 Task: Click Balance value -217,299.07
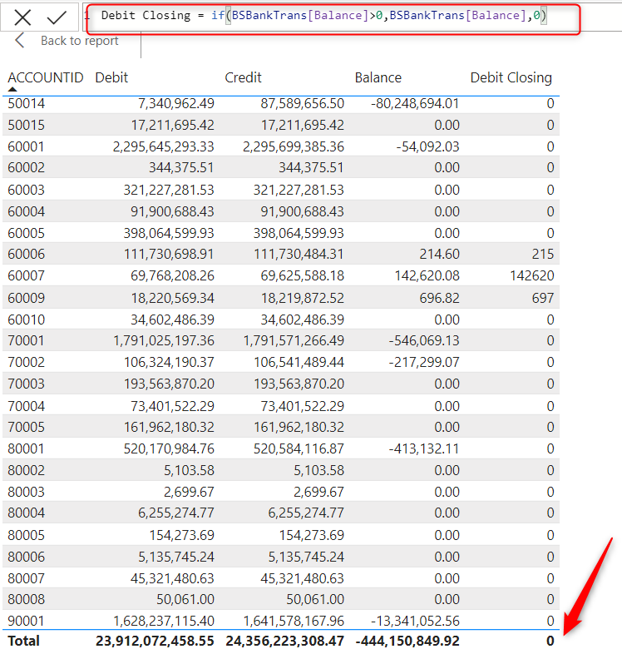pos(424,362)
